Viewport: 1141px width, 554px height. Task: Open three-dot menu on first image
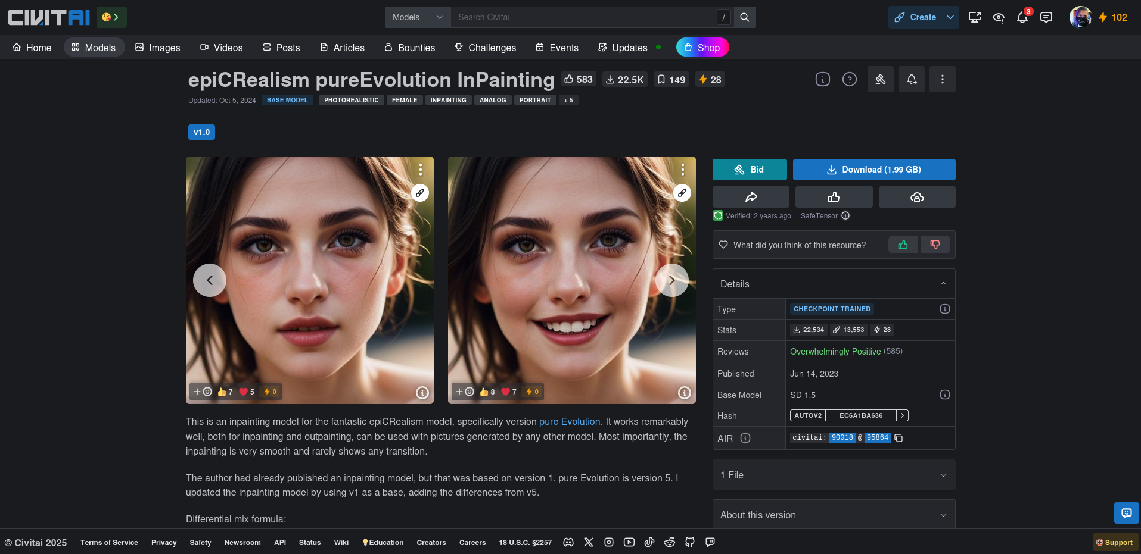[x=421, y=170]
